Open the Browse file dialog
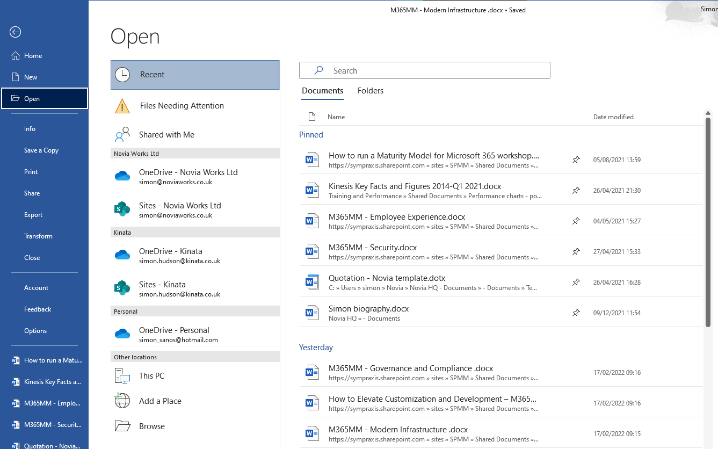The height and width of the screenshot is (449, 718). coord(151,426)
